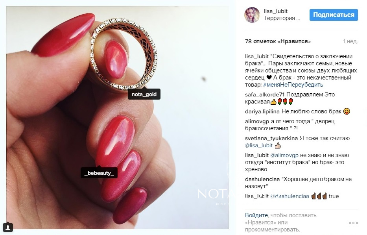Viewport: 367px width, 235px height.
Task: Open safa_alkorde71 commenter profile
Action: (x=265, y=94)
